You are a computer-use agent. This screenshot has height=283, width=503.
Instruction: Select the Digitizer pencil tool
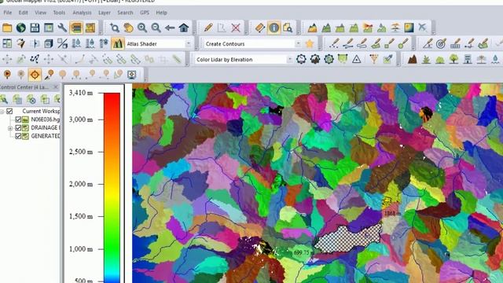[207, 28]
